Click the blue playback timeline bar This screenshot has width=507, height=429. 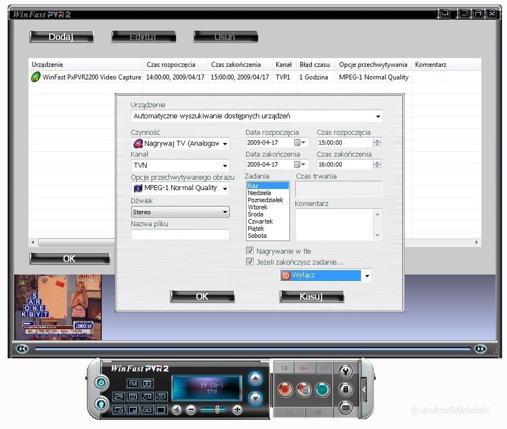[x=253, y=348]
